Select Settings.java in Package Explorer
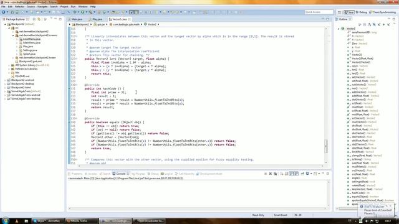Viewport: 399px width, 224px height. point(30,50)
